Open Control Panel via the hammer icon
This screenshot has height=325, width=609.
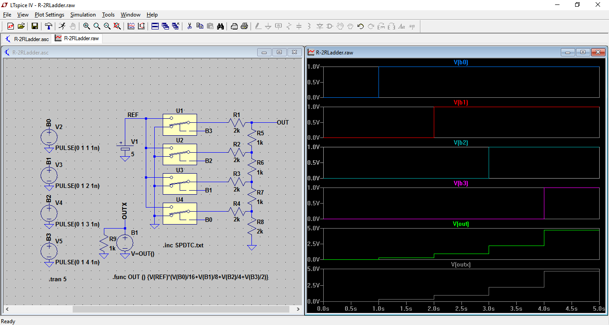(x=49, y=26)
